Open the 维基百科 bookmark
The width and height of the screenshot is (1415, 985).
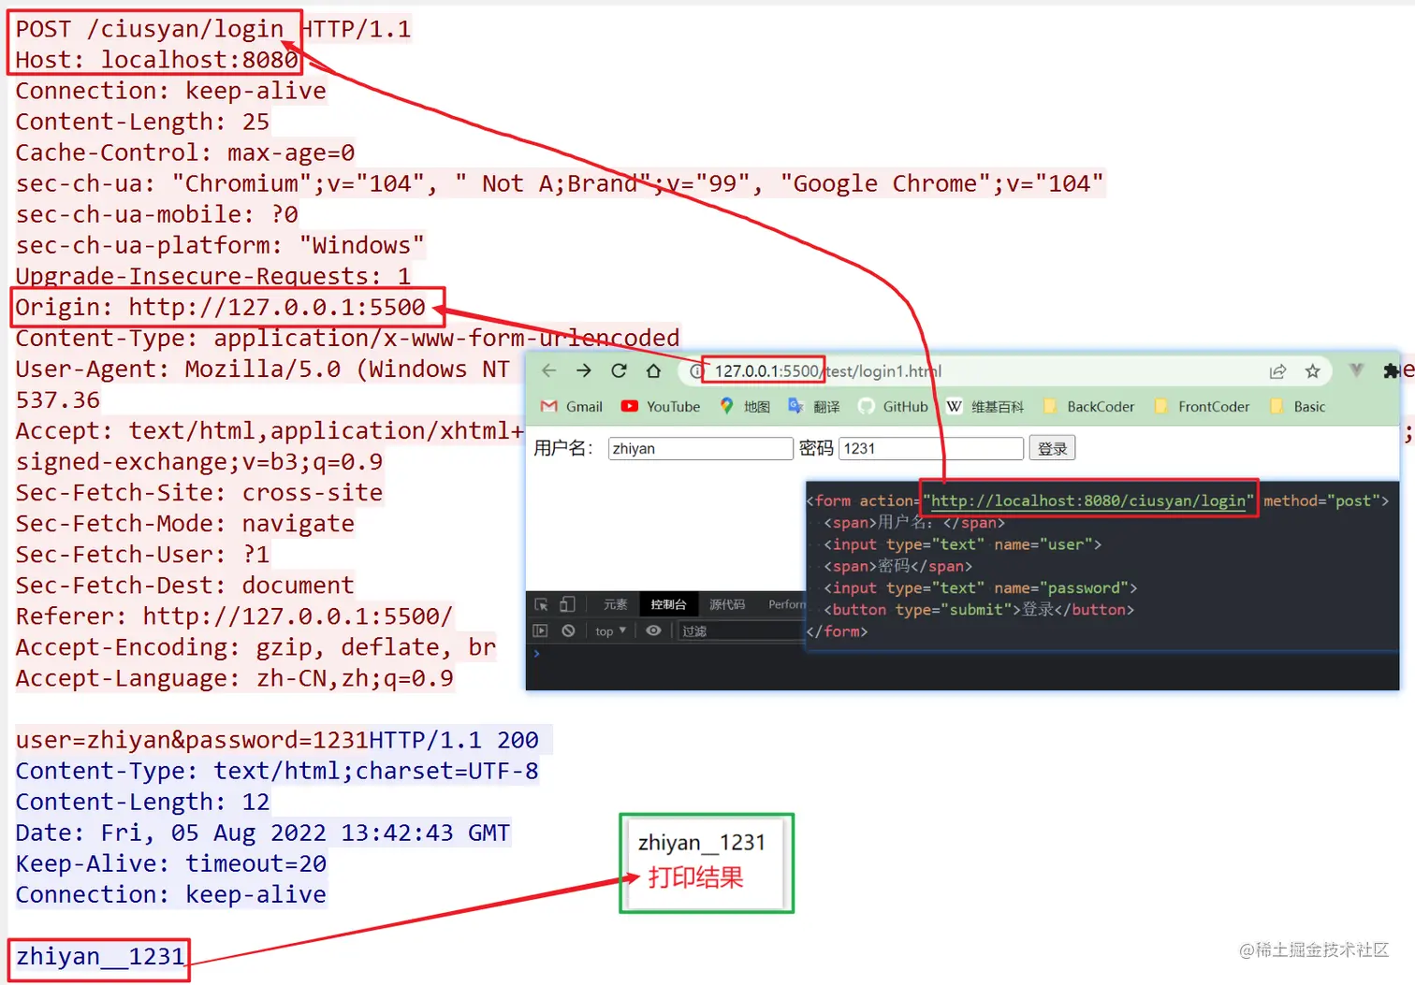click(x=985, y=406)
